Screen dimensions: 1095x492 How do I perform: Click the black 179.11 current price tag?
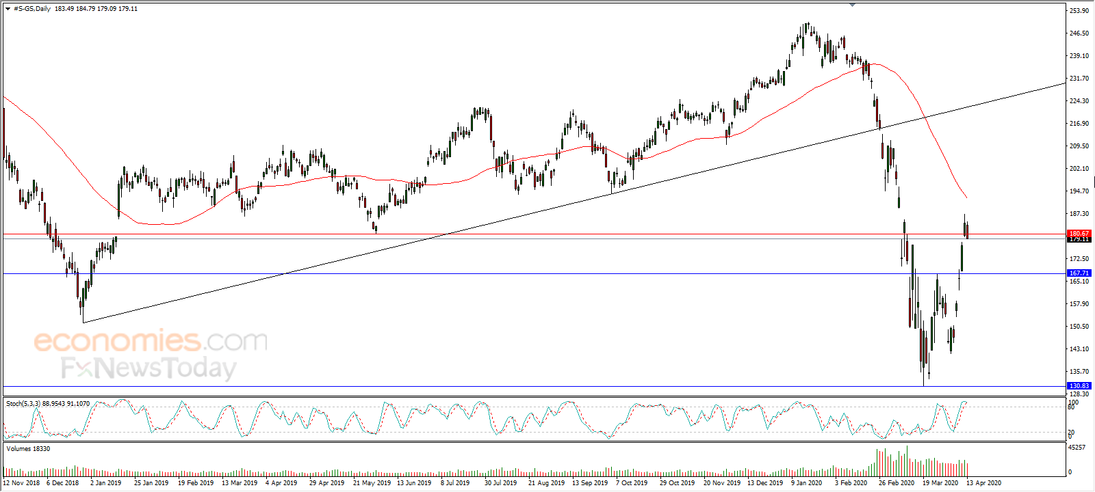point(1079,239)
